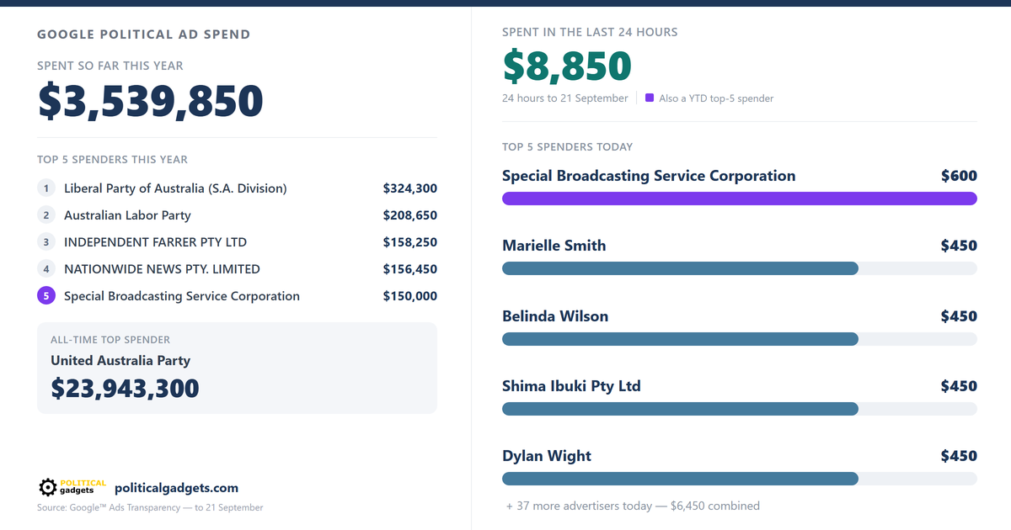This screenshot has height=530, width=1011.
Task: Click Shima Ibuki Pty Ltd's $450 amount
Action: coord(959,386)
